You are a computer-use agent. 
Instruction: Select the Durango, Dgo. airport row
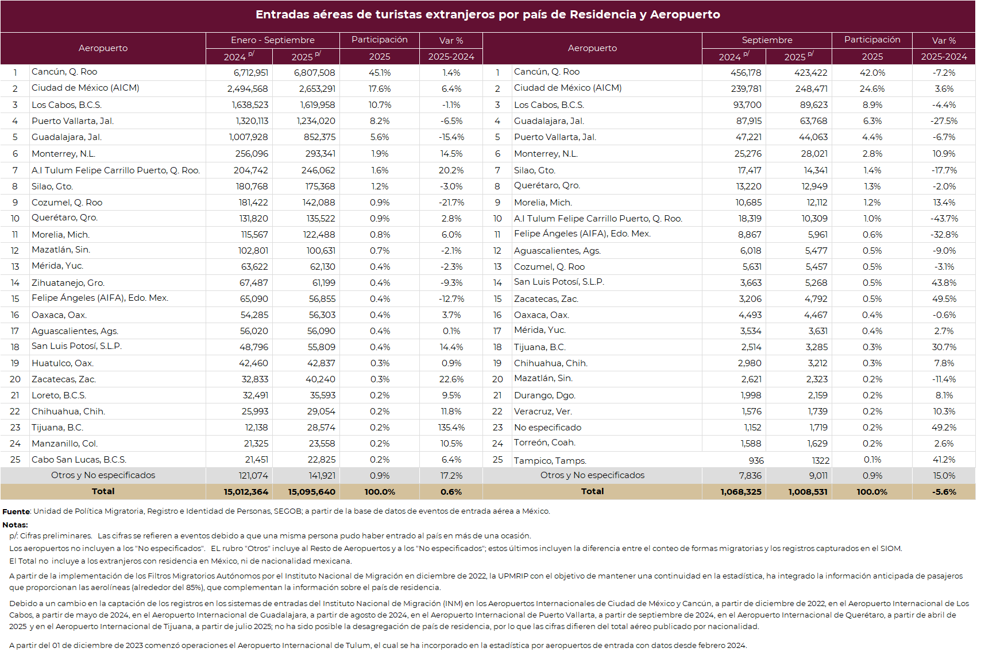coord(544,395)
